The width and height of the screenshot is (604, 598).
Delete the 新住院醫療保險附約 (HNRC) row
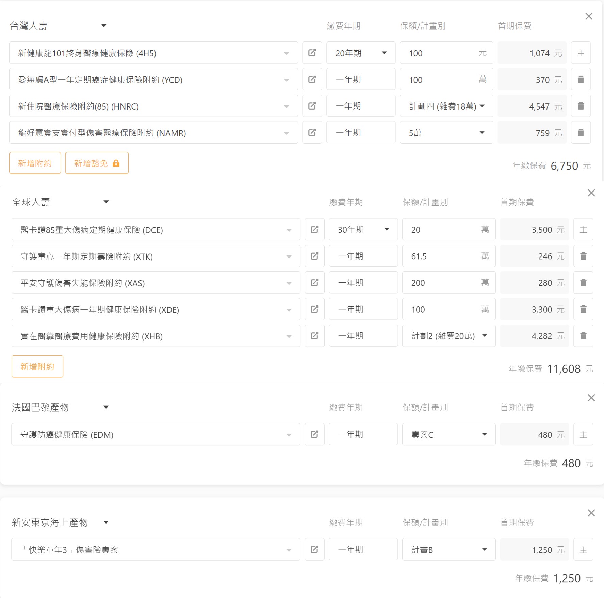point(581,106)
